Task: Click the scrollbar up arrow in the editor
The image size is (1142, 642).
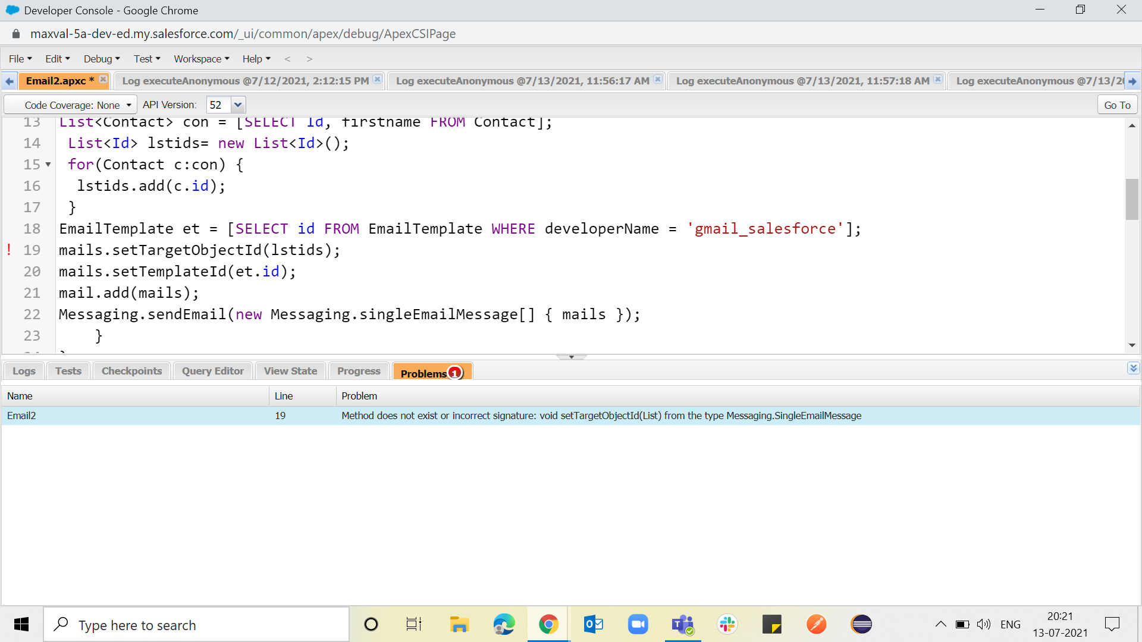Action: pyautogui.click(x=1132, y=125)
